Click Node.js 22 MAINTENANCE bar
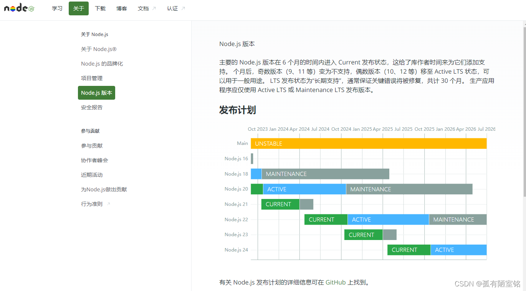 tap(458, 220)
